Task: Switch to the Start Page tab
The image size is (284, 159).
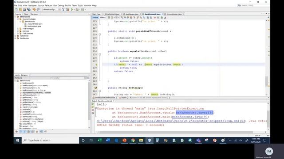Action: 96,14
